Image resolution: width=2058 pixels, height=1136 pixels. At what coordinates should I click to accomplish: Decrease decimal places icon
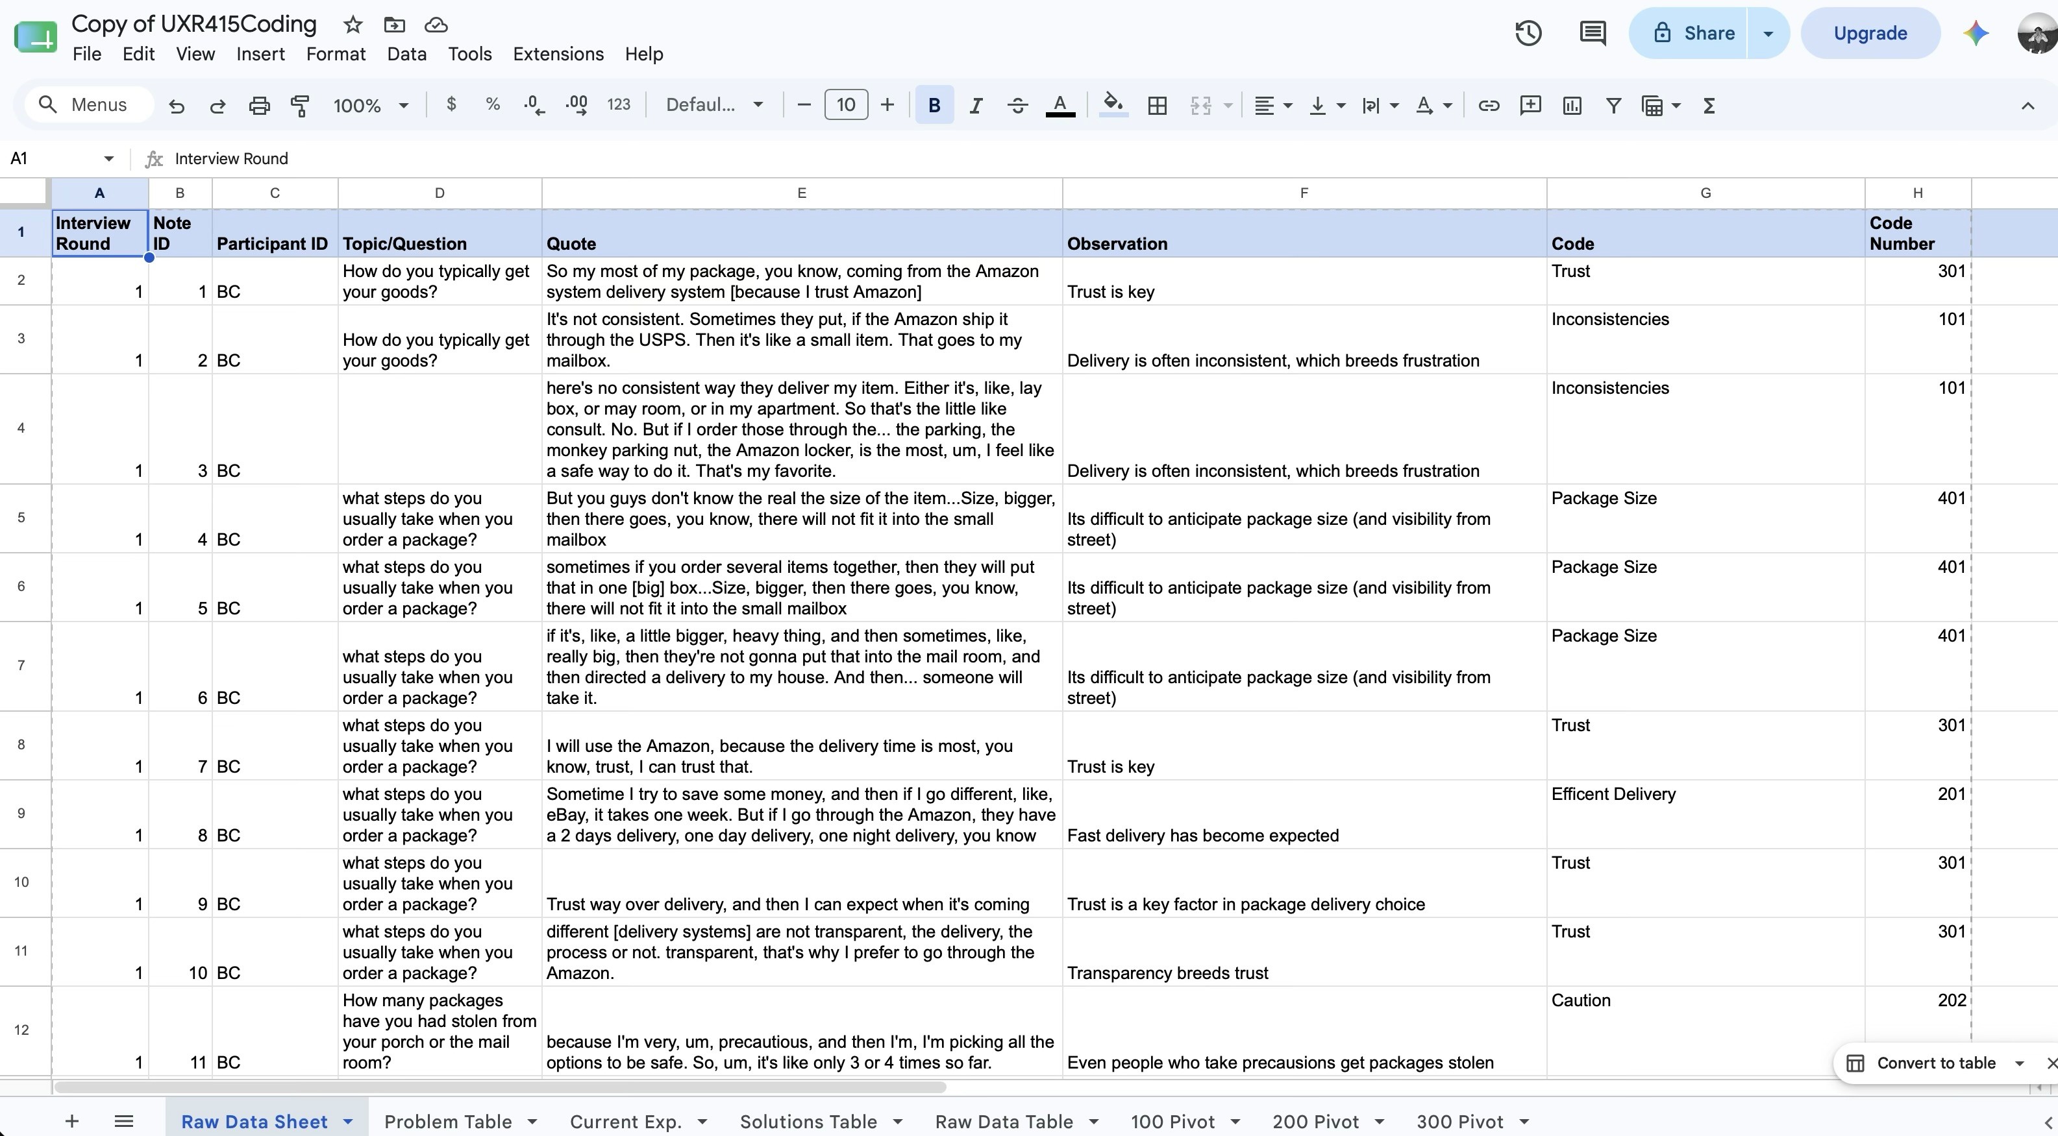point(534,105)
